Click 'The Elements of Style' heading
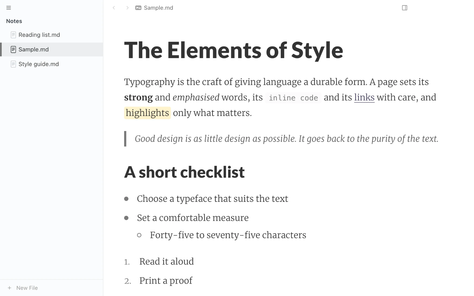The height and width of the screenshot is (296, 474). click(x=233, y=50)
